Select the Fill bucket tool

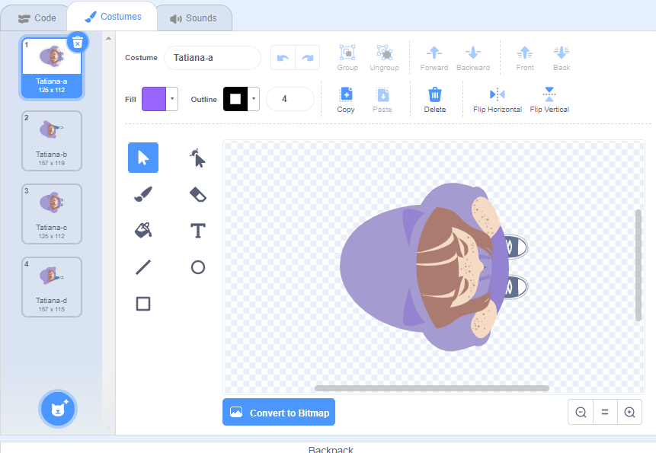[143, 231]
